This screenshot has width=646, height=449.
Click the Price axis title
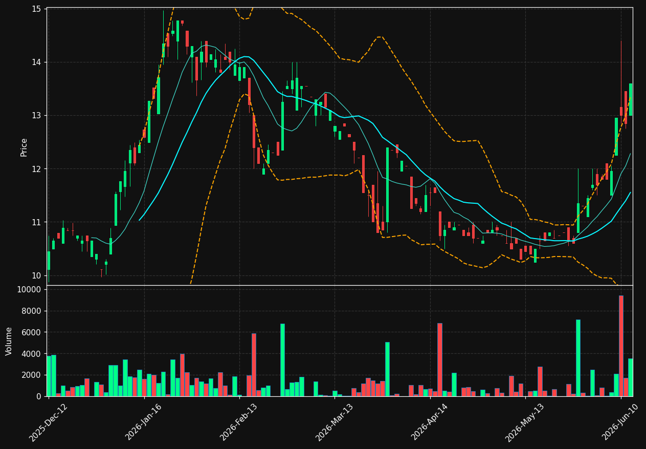(x=24, y=147)
